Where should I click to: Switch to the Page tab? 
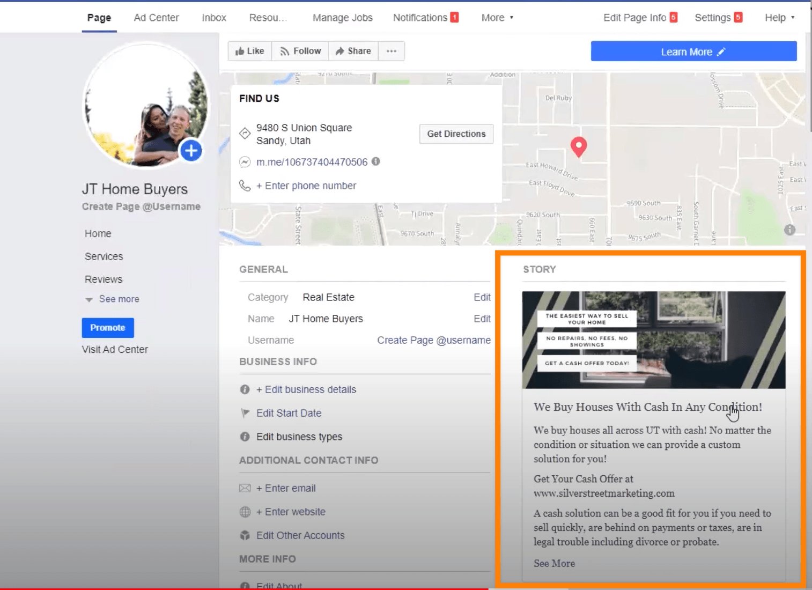click(99, 18)
